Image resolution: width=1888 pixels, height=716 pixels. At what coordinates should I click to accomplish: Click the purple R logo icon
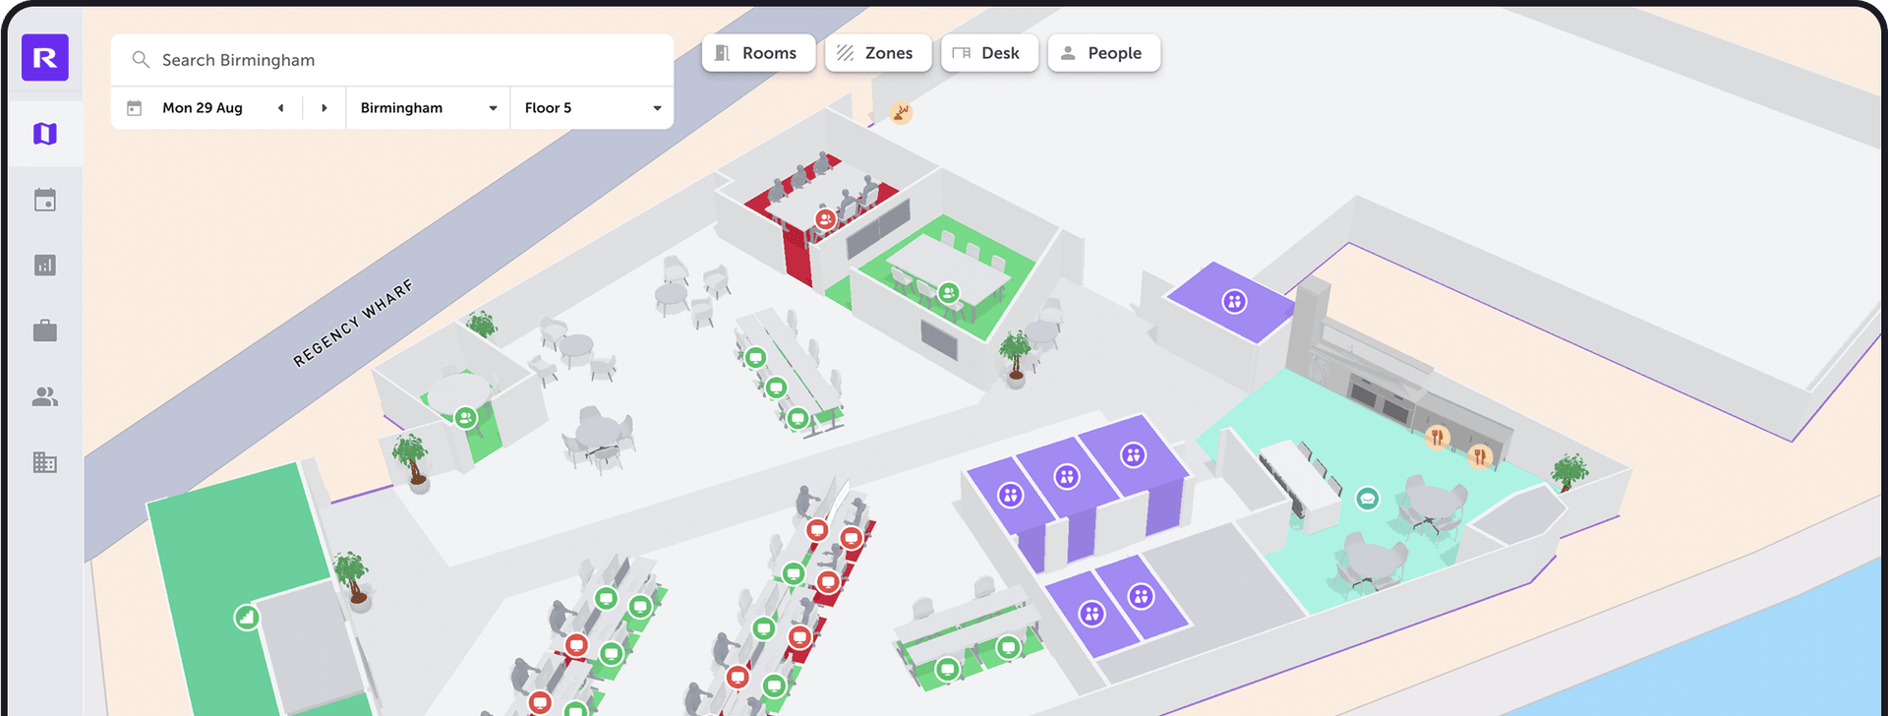[45, 58]
